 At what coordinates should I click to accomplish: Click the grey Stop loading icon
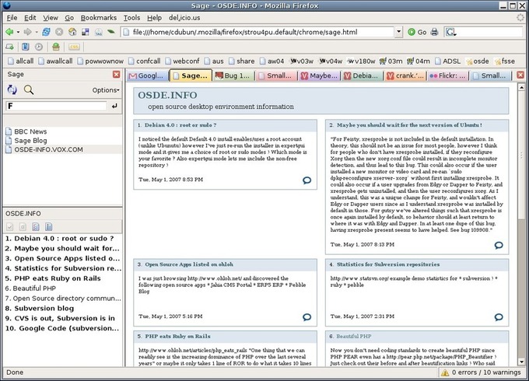pos(59,32)
